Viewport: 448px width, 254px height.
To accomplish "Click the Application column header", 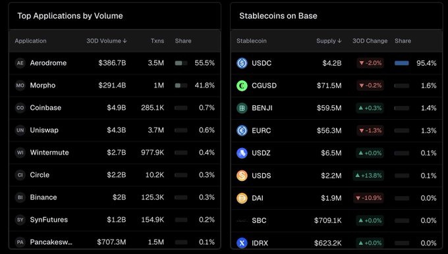I will coord(30,41).
